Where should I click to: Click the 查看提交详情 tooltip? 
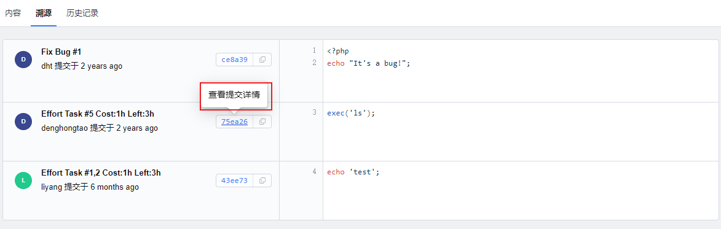pos(235,95)
